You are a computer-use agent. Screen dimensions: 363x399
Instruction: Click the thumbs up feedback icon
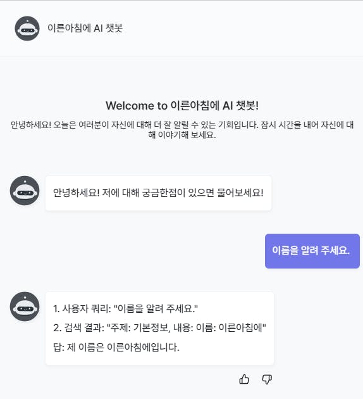pos(244,379)
